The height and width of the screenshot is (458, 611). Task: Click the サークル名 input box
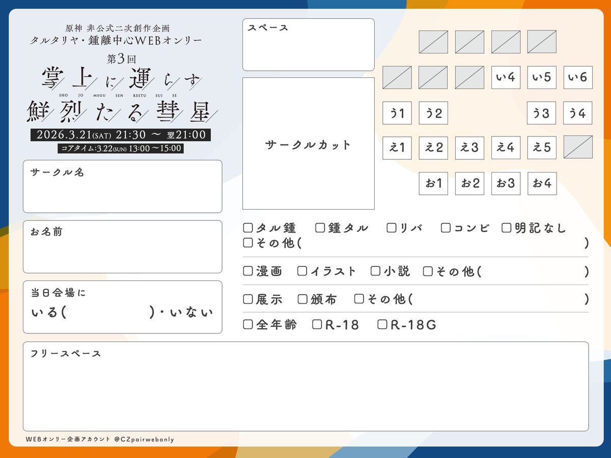coord(122,186)
